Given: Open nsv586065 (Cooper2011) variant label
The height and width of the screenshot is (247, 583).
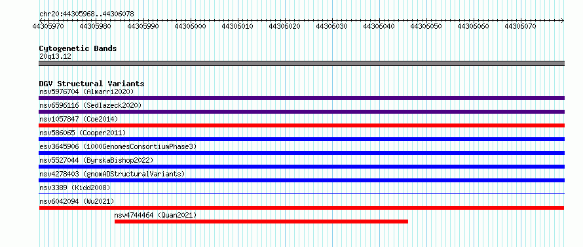Looking at the screenshot, I should [83, 133].
